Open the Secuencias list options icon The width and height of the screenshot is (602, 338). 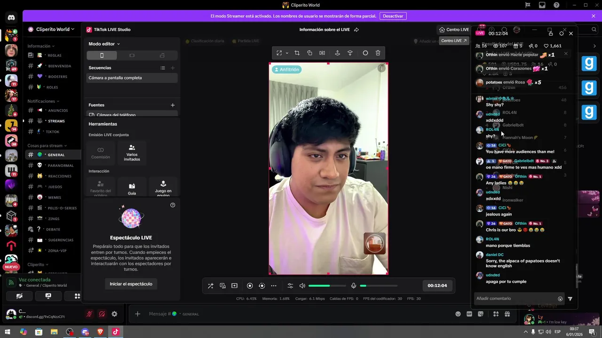[163, 68]
